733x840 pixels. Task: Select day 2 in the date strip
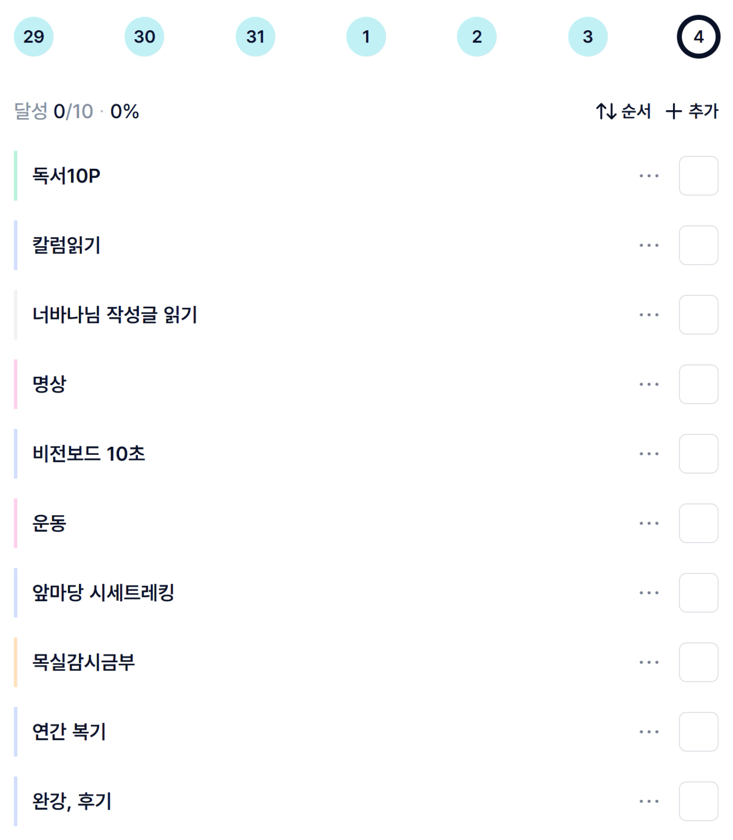pos(477,37)
